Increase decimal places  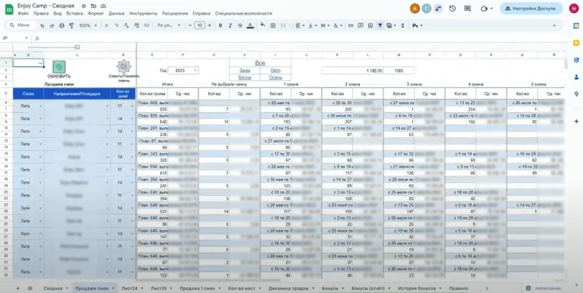pos(136,26)
